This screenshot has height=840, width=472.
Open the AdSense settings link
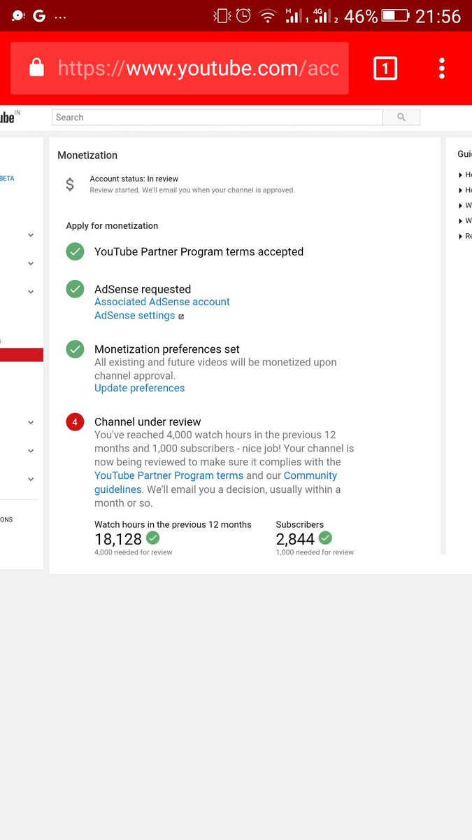[x=135, y=316]
